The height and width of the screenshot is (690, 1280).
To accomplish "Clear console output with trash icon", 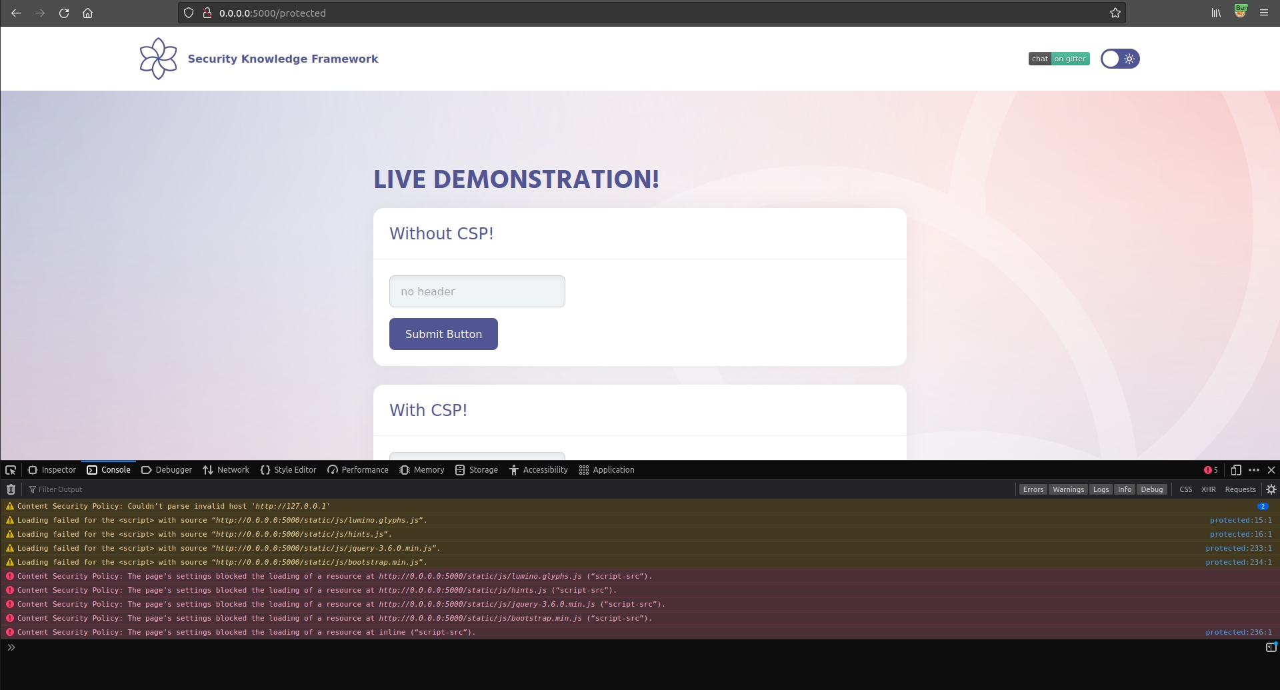I will pyautogui.click(x=11, y=489).
